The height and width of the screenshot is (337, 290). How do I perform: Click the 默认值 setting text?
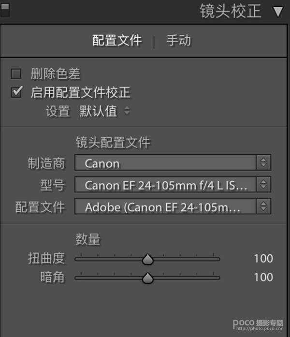pyautogui.click(x=98, y=111)
